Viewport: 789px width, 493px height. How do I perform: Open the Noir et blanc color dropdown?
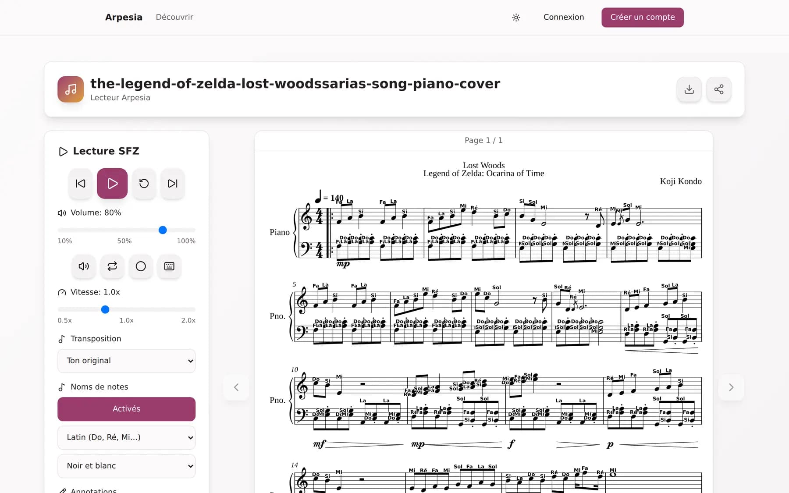(x=126, y=466)
